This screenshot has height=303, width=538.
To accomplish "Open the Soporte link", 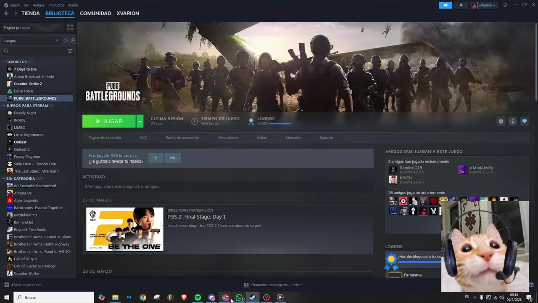I will (x=326, y=138).
